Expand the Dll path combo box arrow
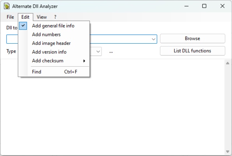Screen dimensions: 232x156 [154, 39]
